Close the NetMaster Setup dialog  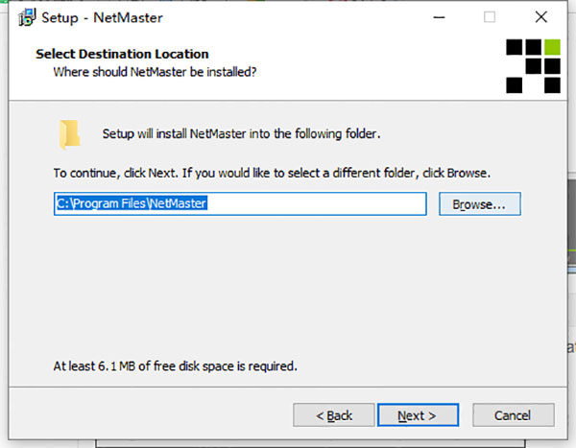point(541,17)
